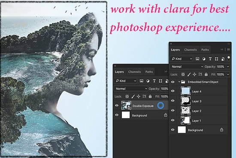
Task: Hide Background layer below Layer 1
Action: [x=173, y=129]
